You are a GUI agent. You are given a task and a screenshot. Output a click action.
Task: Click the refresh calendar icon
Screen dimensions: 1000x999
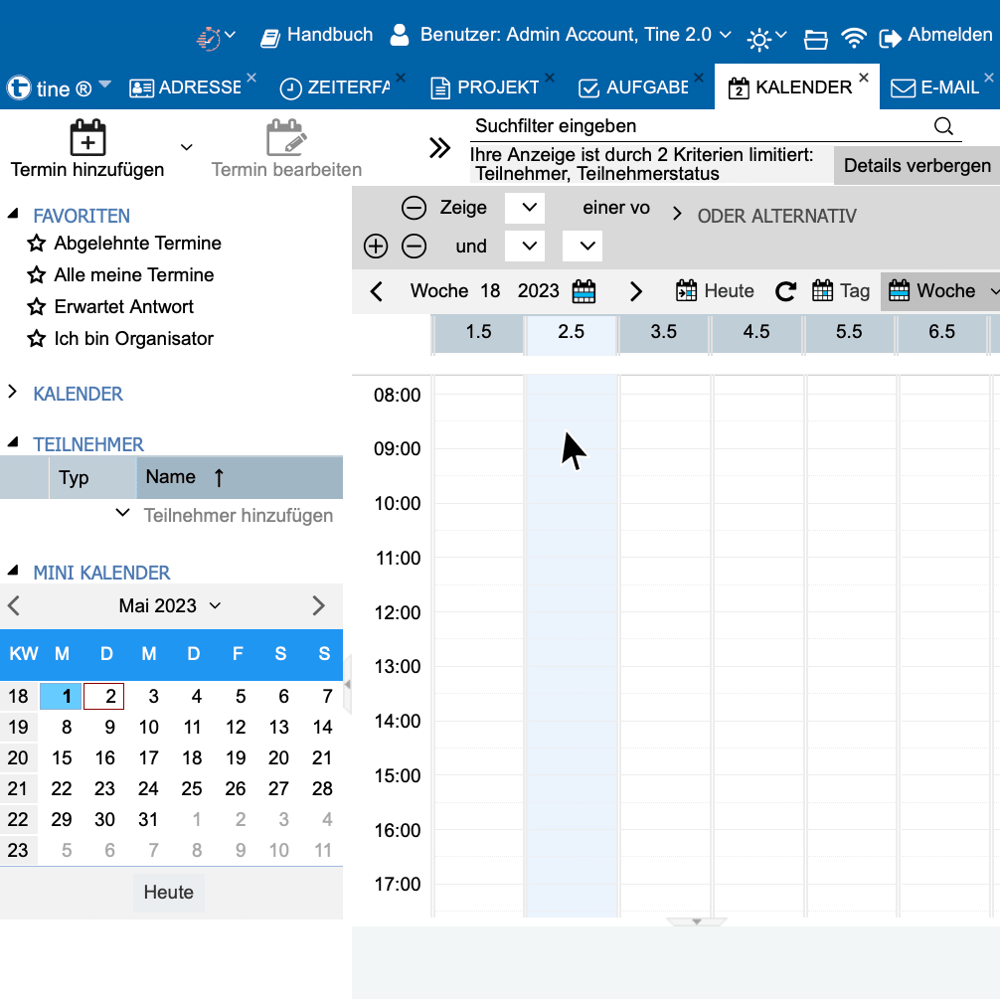point(785,291)
